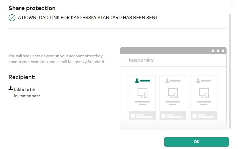238x149 pixels.
Task: Click the Kaspersky logo in the illustration
Action: [x=141, y=60]
